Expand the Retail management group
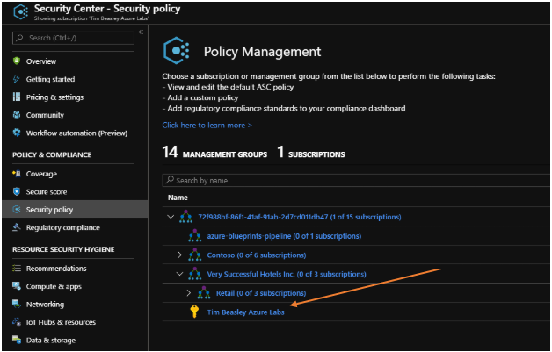Image resolution: width=552 pixels, height=352 pixels. pyautogui.click(x=189, y=292)
